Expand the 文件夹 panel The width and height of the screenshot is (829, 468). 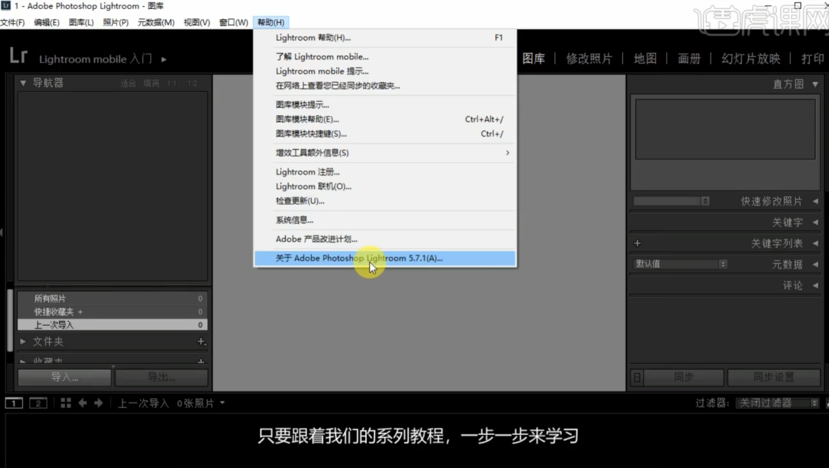click(23, 342)
